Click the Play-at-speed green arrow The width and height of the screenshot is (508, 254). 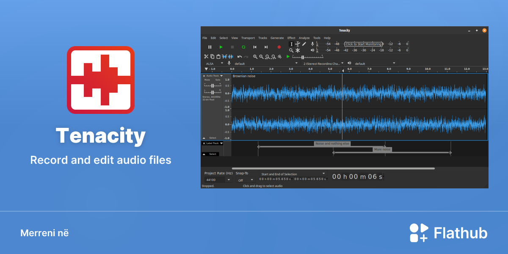[288, 56]
